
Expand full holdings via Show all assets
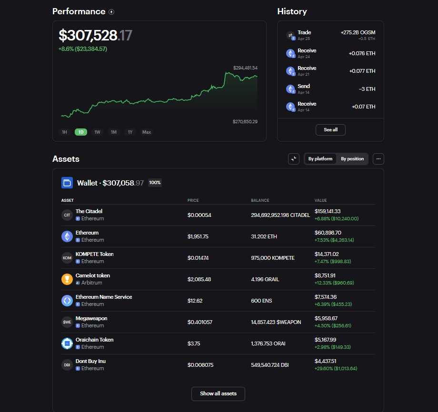click(218, 394)
